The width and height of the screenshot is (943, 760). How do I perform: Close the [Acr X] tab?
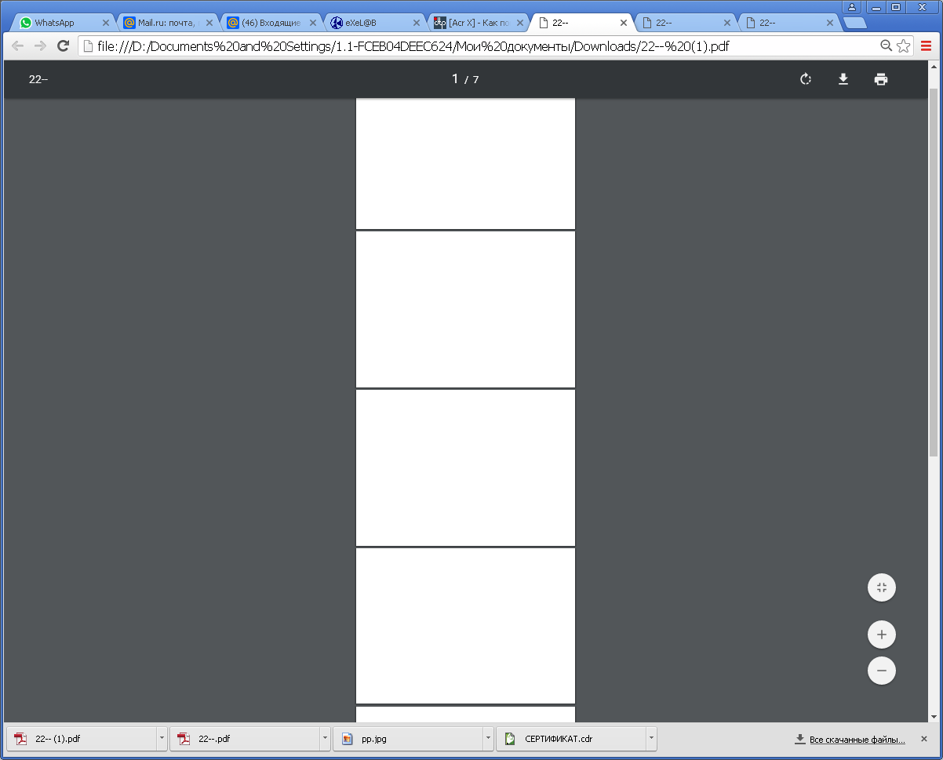point(520,23)
